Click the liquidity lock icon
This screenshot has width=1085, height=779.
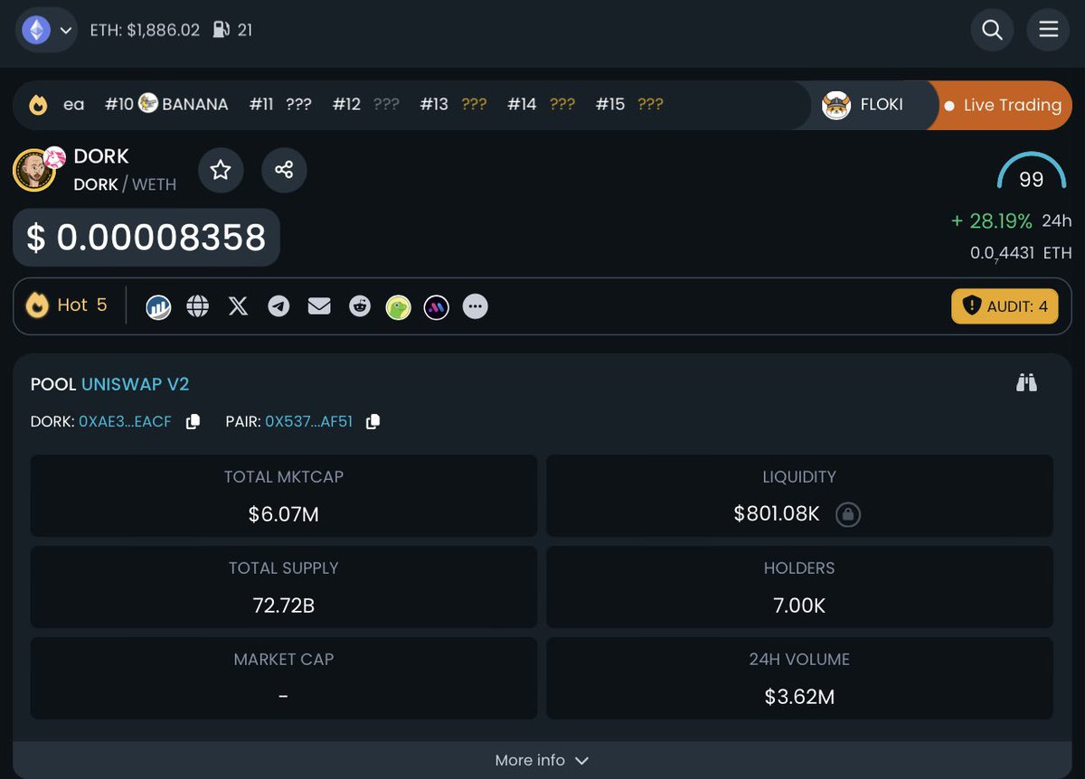[848, 514]
